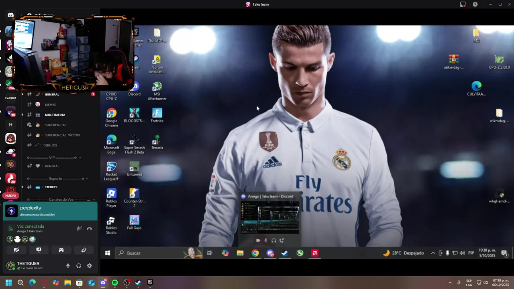This screenshot has height=289, width=514.
Task: Share your screen from the voice panel
Action: [39, 250]
